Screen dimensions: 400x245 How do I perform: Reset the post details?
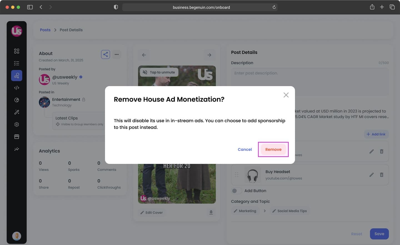tap(356, 234)
